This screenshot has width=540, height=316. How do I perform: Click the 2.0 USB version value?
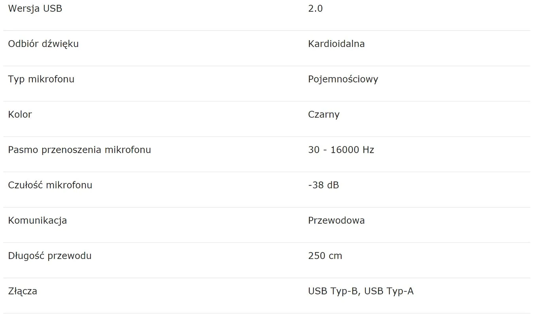tap(315, 8)
